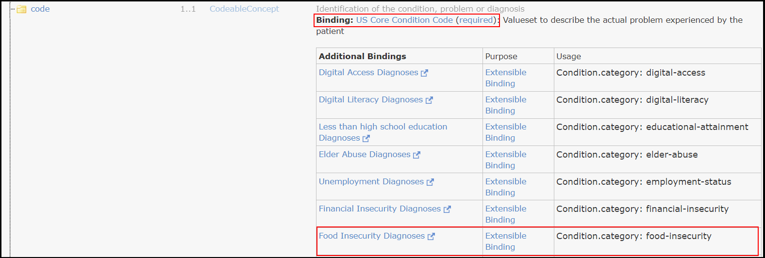Click the folder icon beside code
The width and height of the screenshot is (765, 258).
tap(21, 9)
